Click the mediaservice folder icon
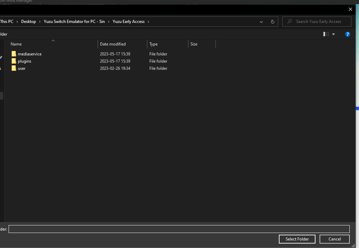359x248 pixels. [x=14, y=54]
